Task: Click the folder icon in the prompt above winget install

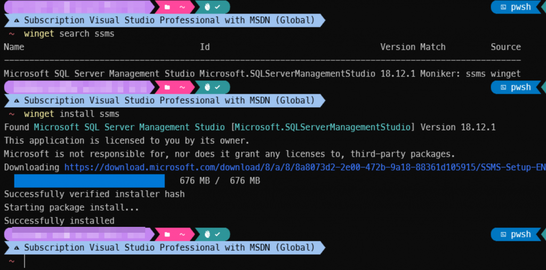Action: point(167,87)
